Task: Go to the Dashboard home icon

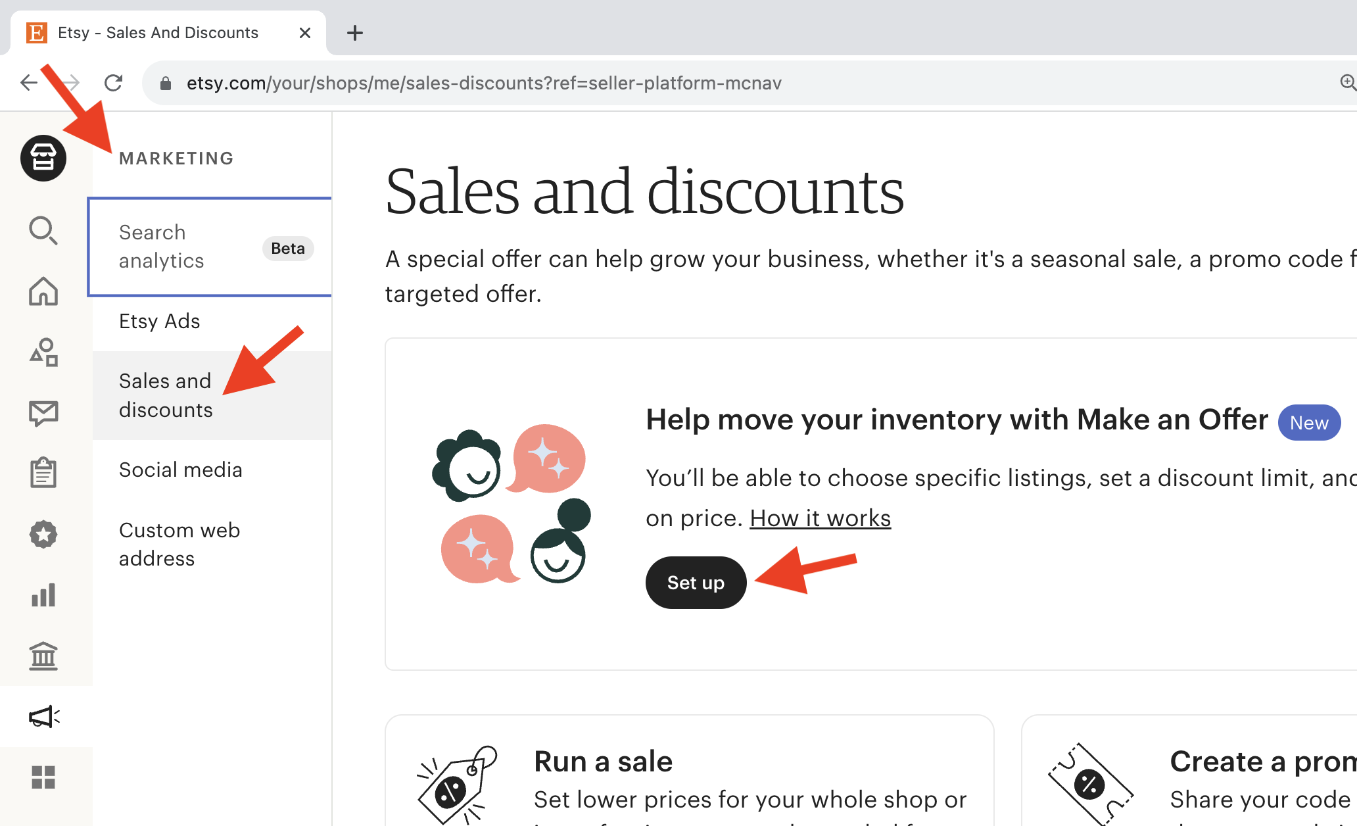Action: click(x=43, y=291)
